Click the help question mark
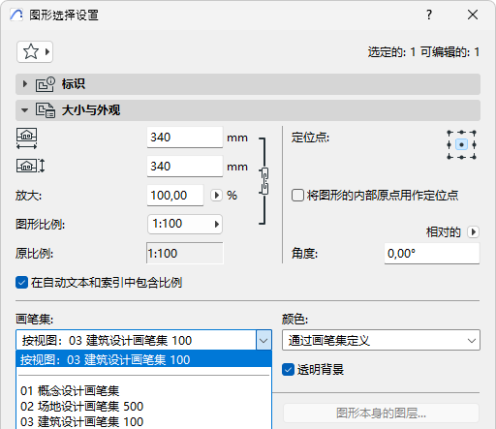Screen dimensions: 496x429 tap(429, 15)
